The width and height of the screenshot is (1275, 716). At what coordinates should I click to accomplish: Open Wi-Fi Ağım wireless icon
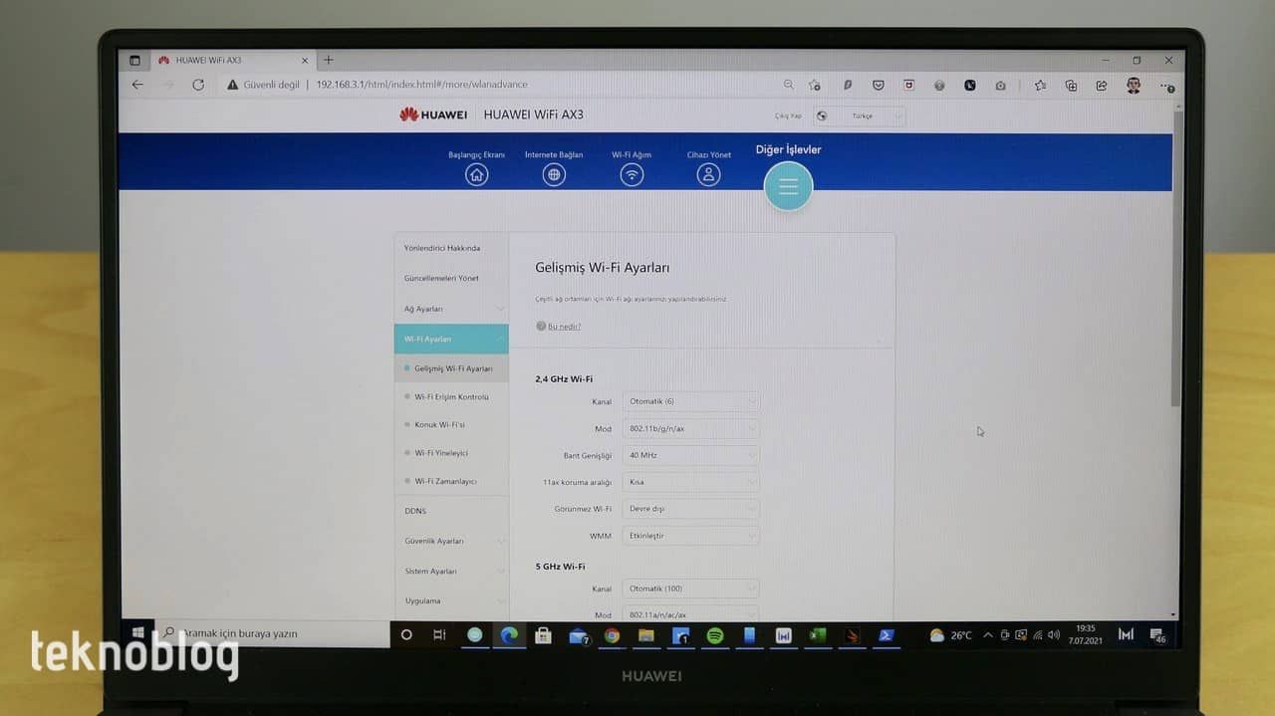(632, 175)
